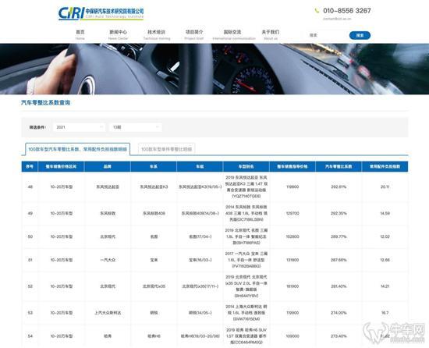The image size is (429, 348).
Task: Open the 关于我们 About us menu
Action: click(x=271, y=35)
